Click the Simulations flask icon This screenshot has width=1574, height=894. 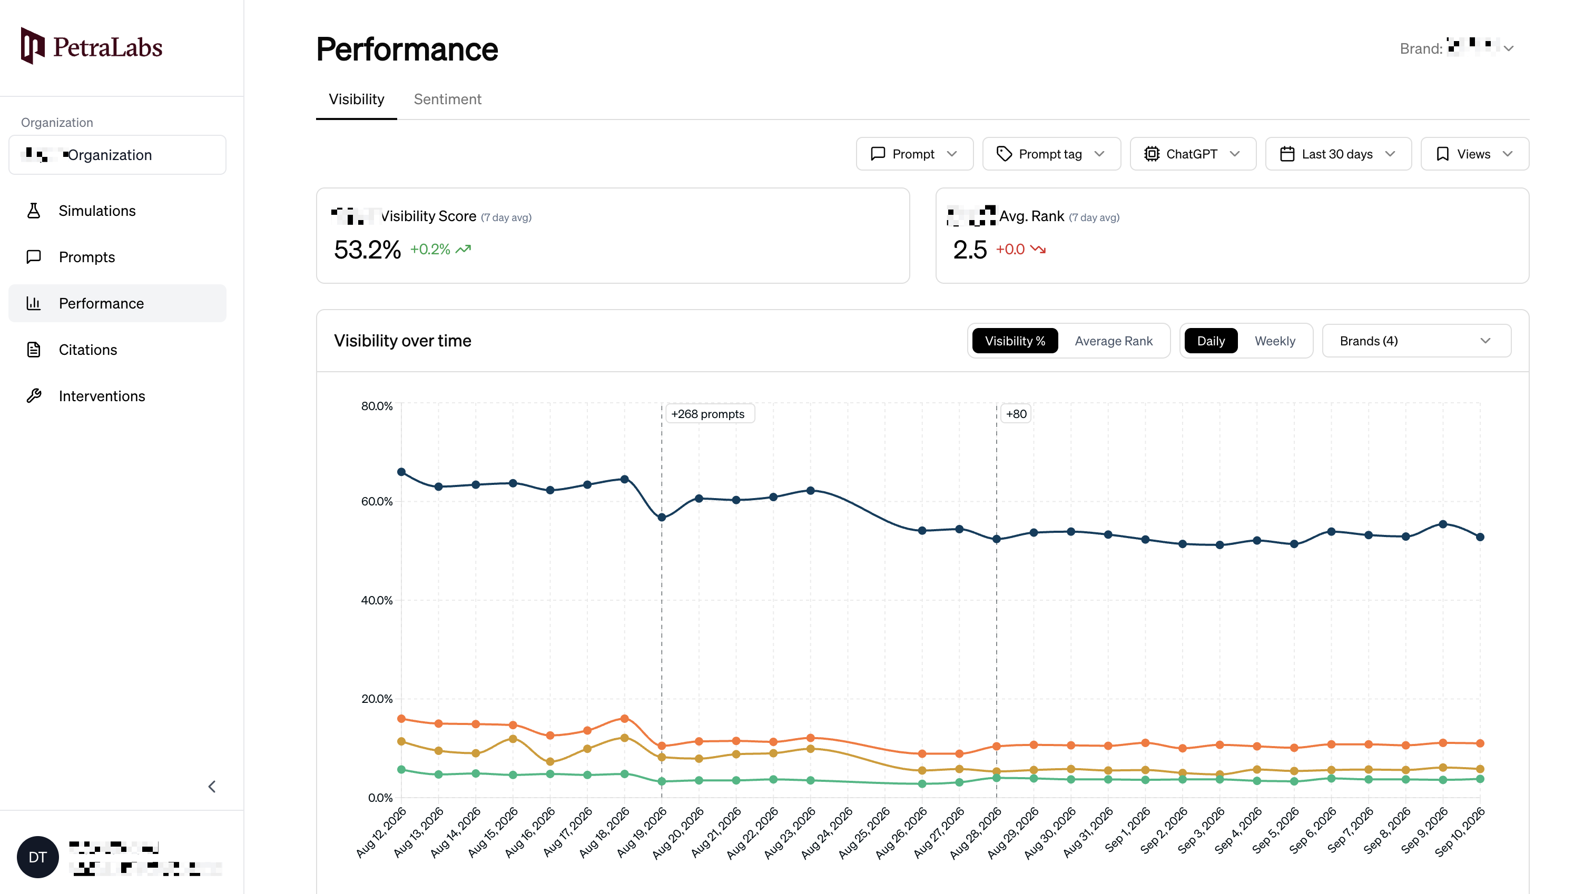34,211
